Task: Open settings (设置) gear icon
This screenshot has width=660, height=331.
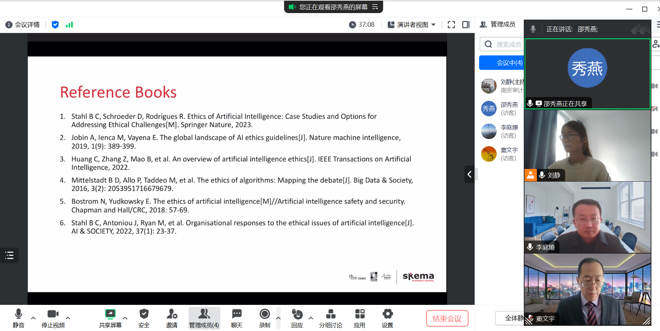Action: (387, 318)
